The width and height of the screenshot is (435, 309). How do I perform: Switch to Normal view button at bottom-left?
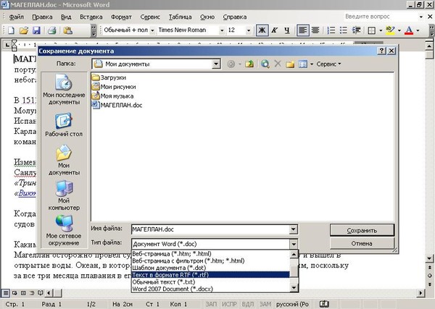(x=6, y=292)
